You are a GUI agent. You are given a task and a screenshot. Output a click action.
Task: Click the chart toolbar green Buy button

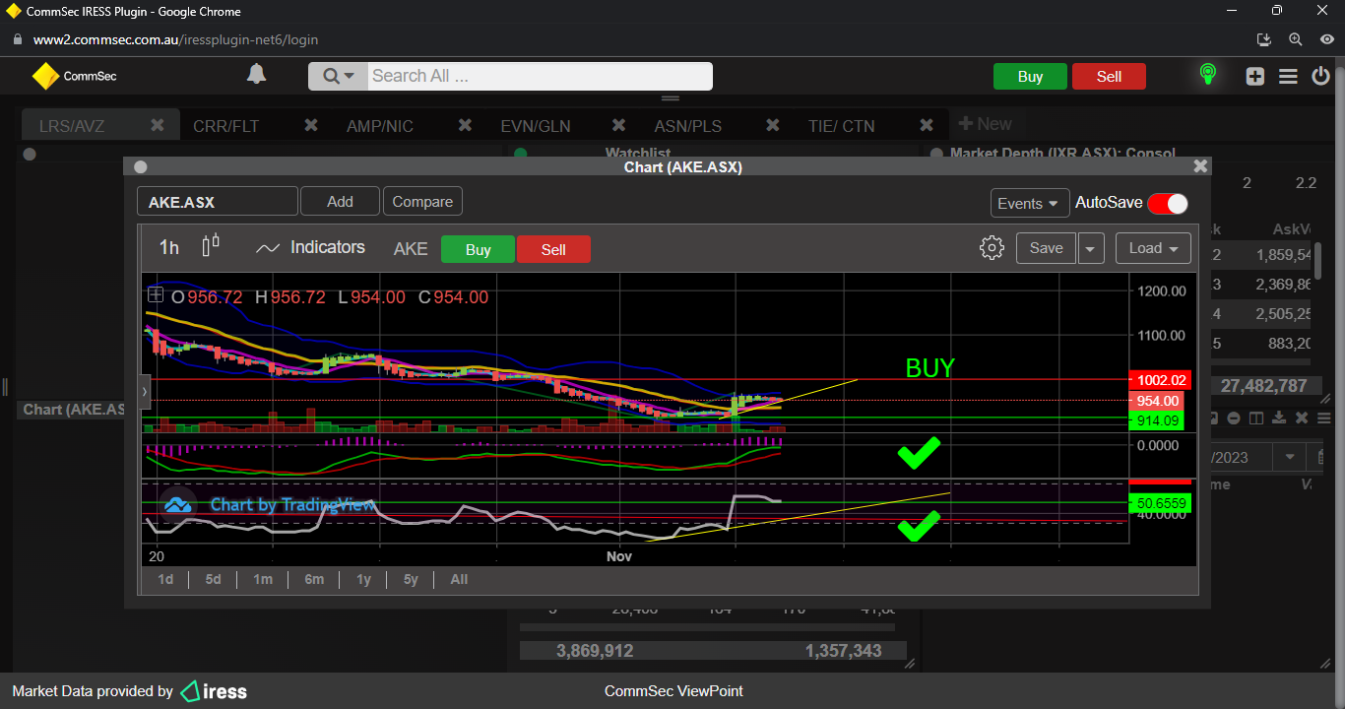pyautogui.click(x=478, y=249)
